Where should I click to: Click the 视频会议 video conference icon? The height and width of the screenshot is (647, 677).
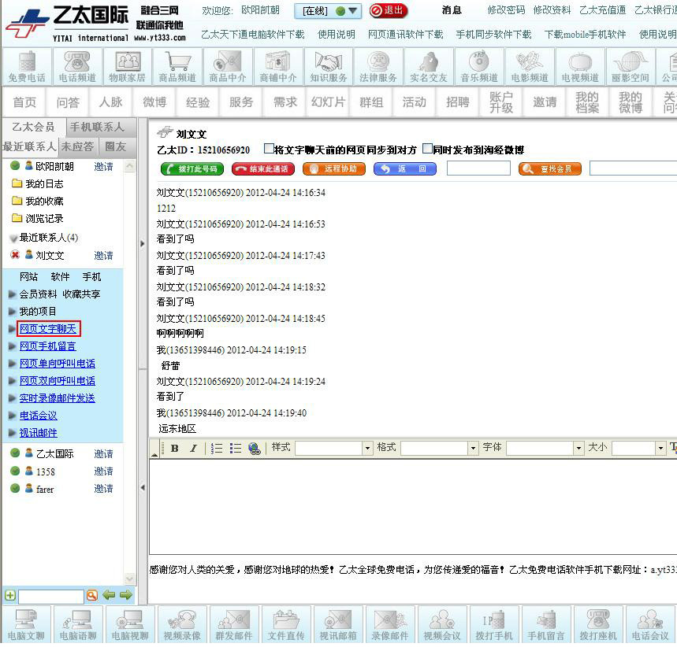(x=442, y=624)
